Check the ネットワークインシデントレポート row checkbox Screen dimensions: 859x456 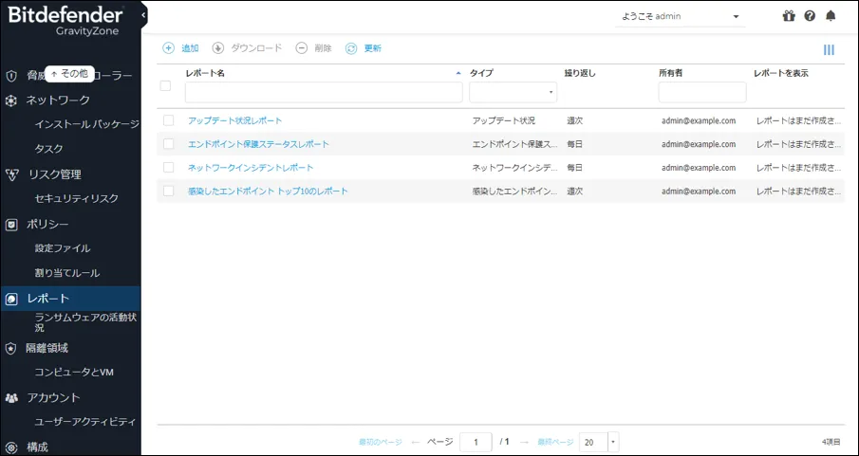169,168
